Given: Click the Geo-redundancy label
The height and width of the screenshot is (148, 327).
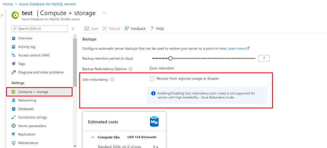Looking at the screenshot, I should (x=95, y=80).
